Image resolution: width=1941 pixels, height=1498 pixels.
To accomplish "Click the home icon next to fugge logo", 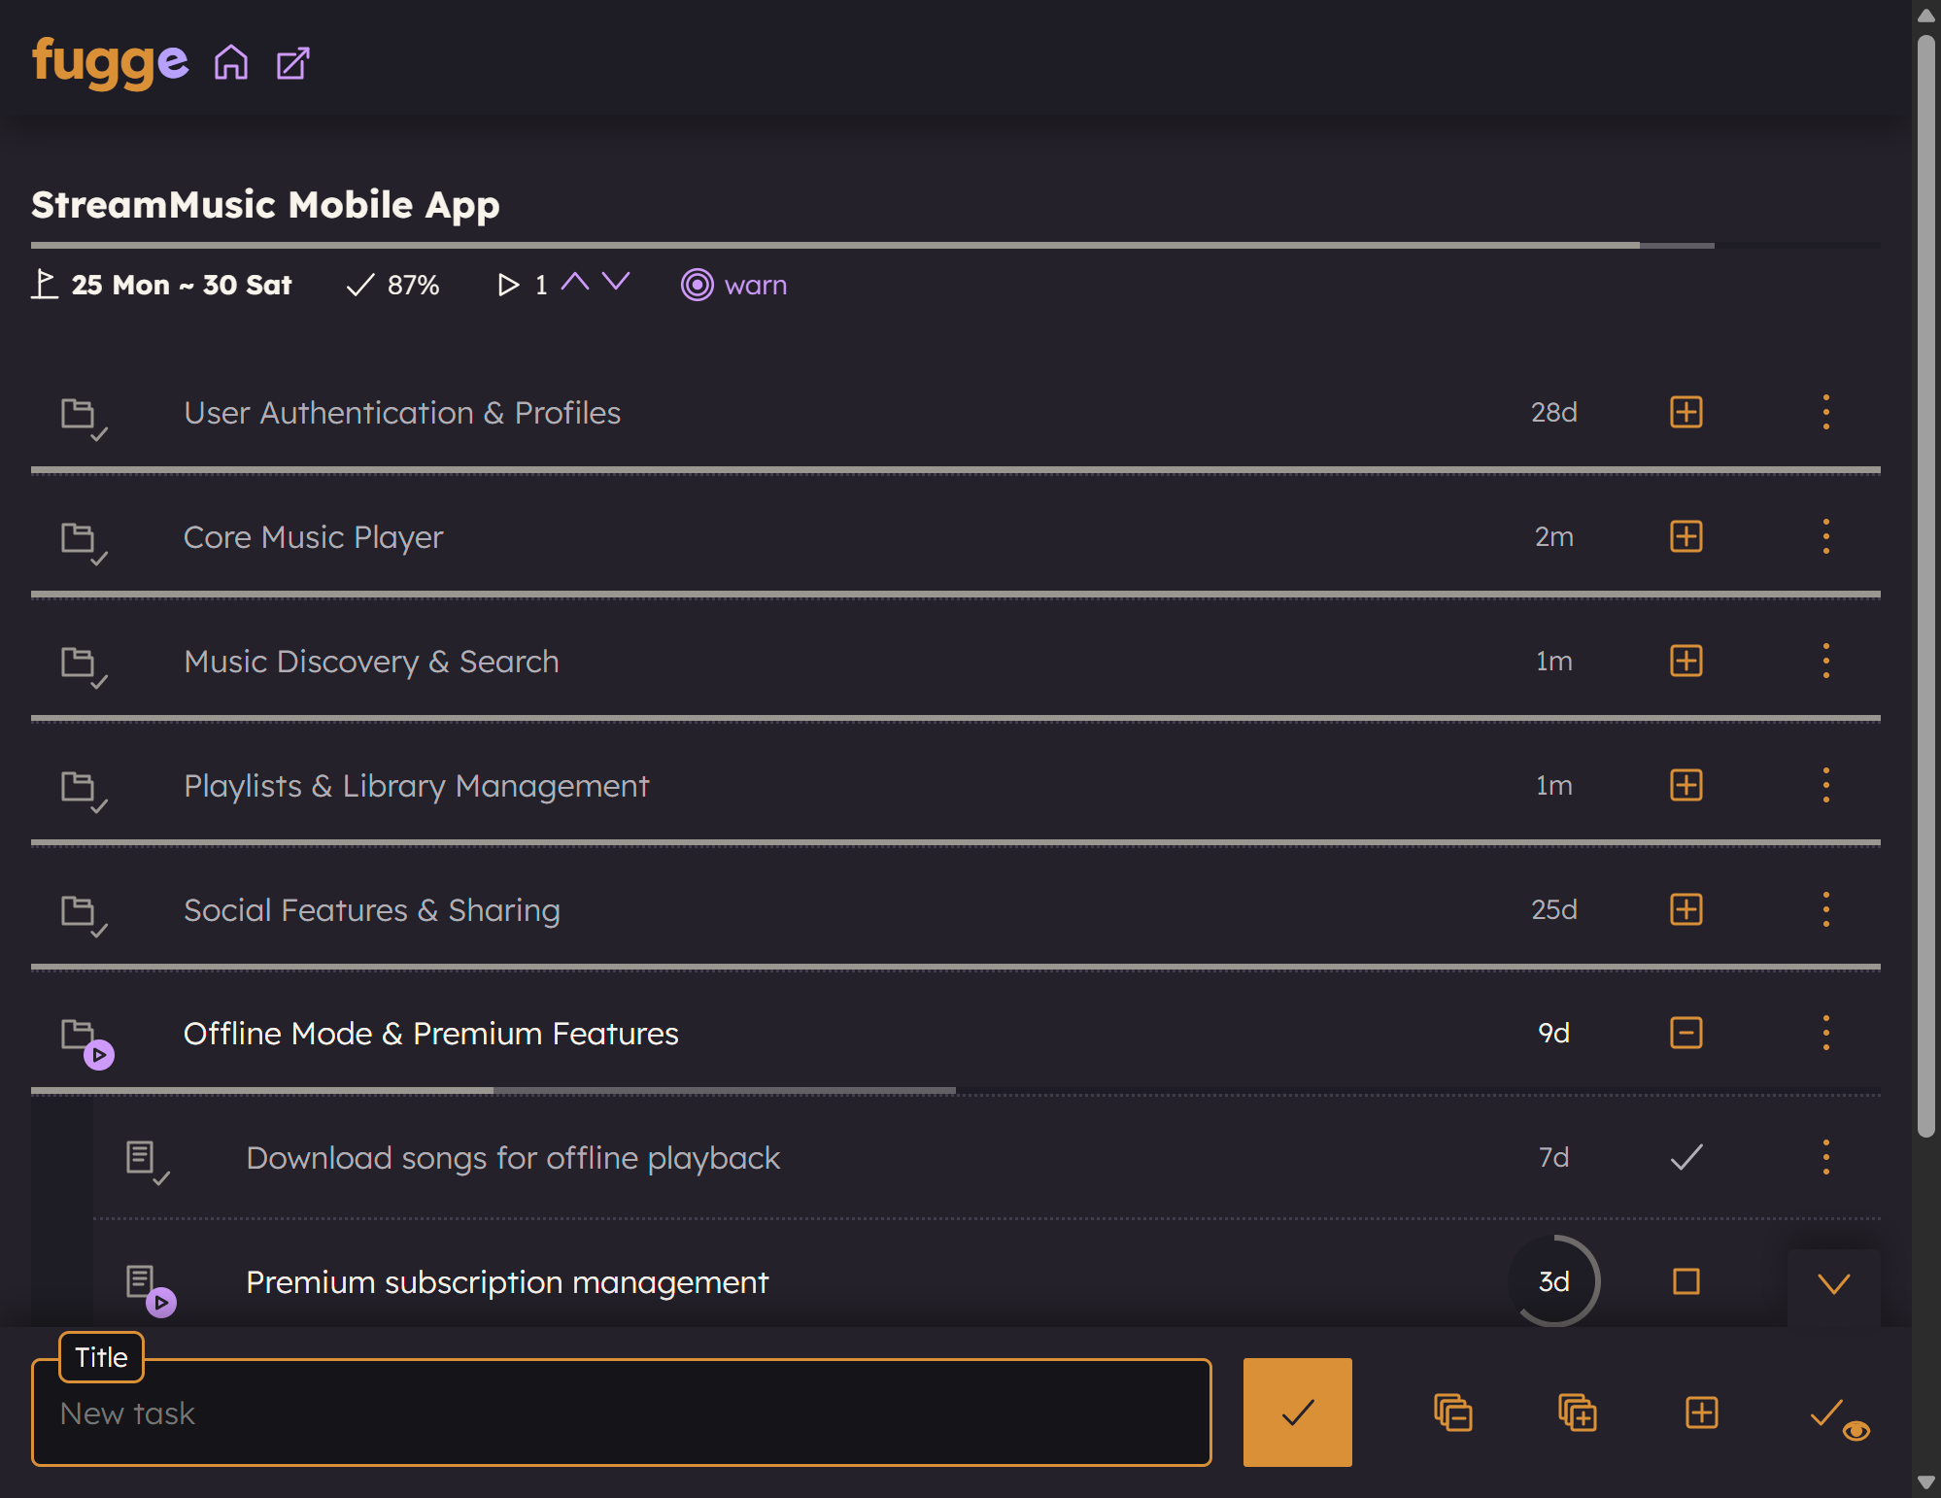I will [x=231, y=63].
